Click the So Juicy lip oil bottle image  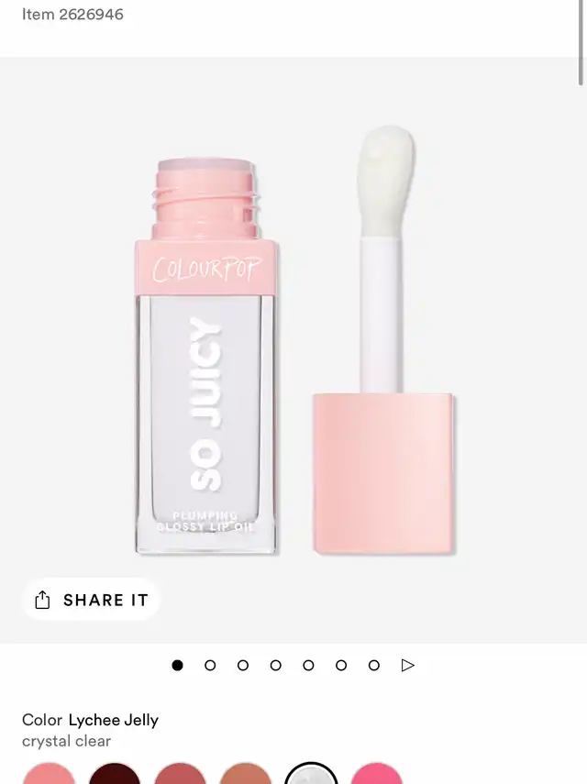click(x=205, y=357)
